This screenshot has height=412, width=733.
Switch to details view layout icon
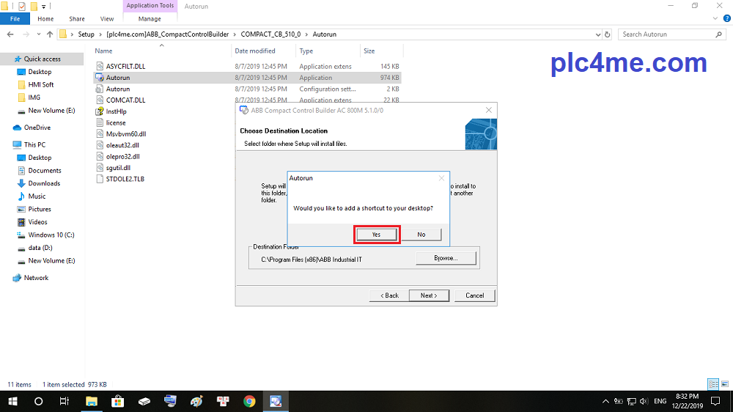coord(713,384)
